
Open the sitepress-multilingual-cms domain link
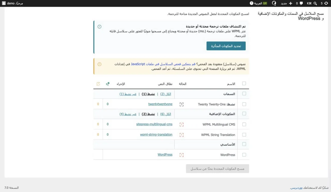154,124
